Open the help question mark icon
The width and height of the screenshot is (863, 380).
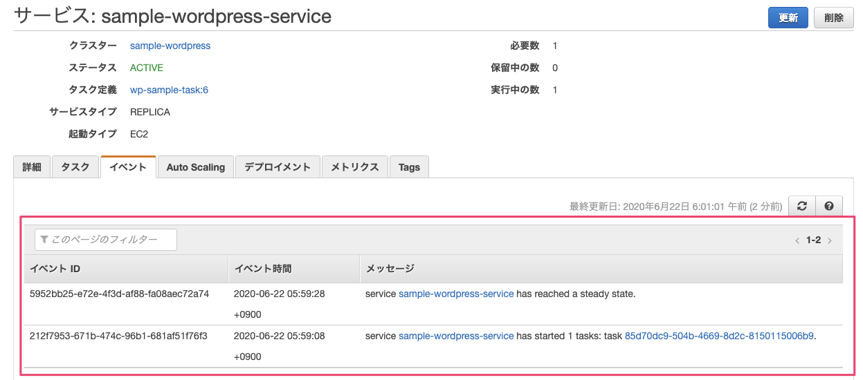tap(829, 206)
